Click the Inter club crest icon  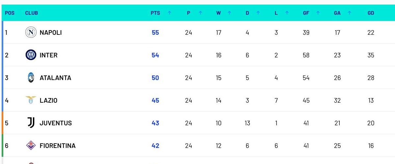pyautogui.click(x=31, y=55)
